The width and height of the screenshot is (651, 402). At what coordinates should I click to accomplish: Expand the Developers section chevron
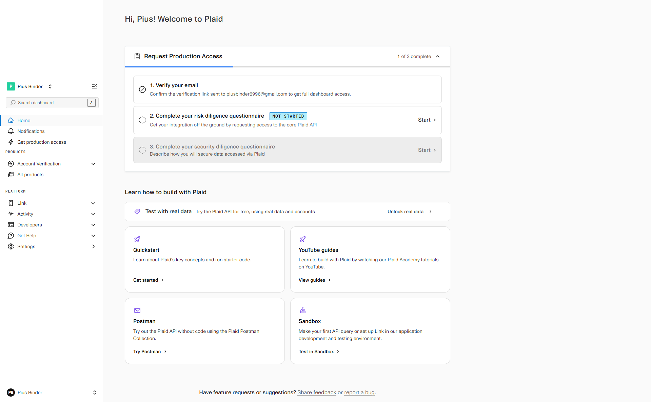click(x=93, y=225)
